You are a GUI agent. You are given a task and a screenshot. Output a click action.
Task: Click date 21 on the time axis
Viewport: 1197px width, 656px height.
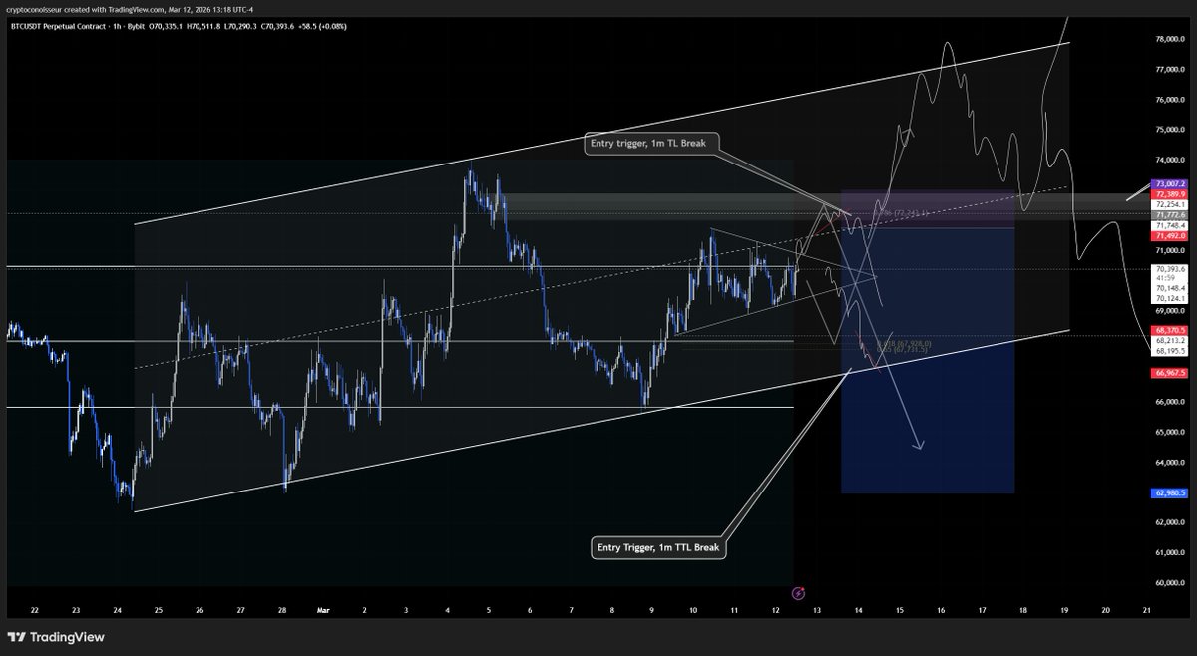tap(1145, 608)
